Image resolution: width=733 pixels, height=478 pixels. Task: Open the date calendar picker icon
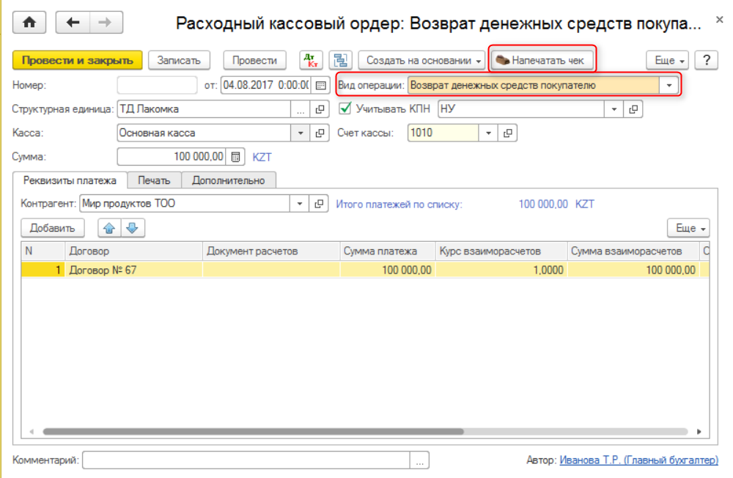[320, 85]
